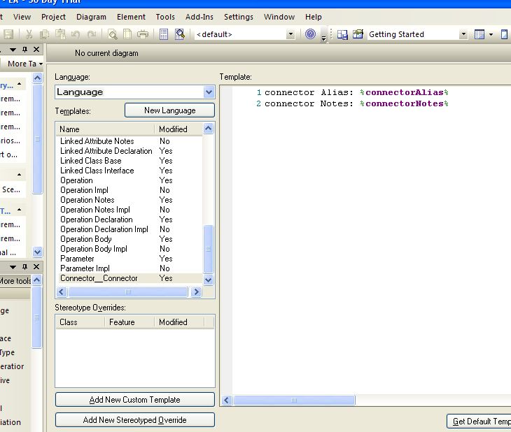Click the Help target icon in toolbar
511x432 pixels.
pyautogui.click(x=310, y=34)
